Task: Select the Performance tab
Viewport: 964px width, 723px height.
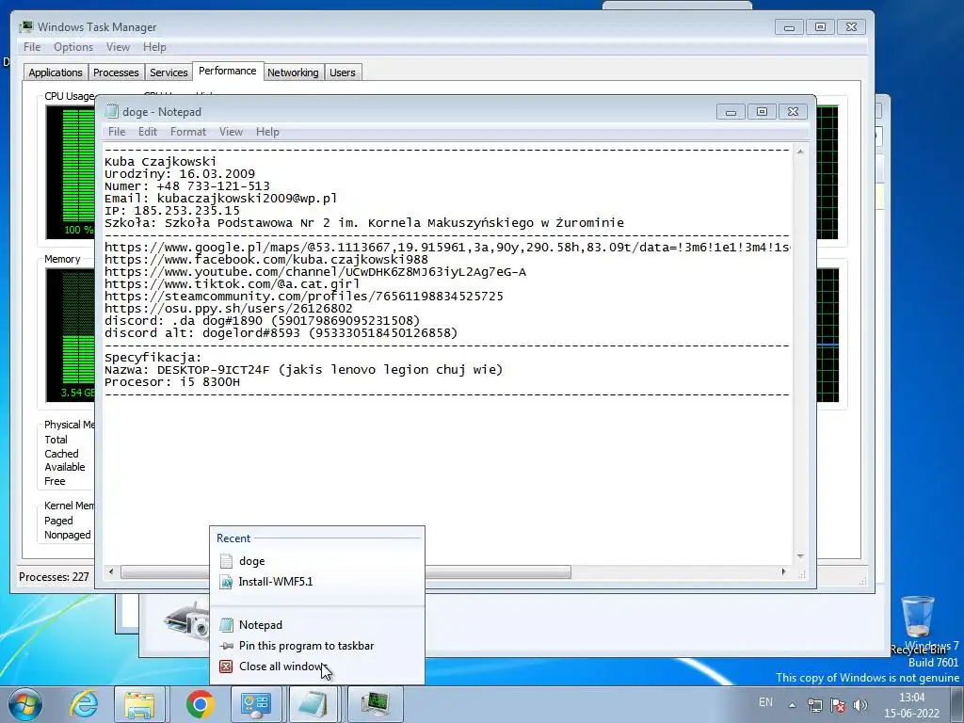Action: 228,71
